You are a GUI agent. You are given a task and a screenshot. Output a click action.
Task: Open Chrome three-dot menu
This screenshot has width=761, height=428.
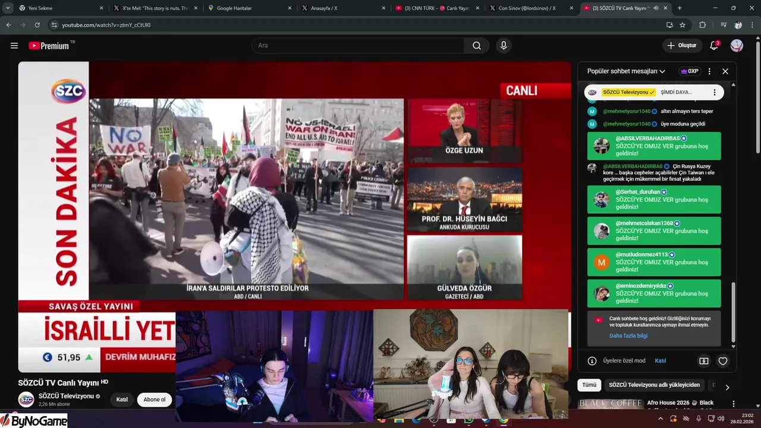pyautogui.click(x=751, y=25)
